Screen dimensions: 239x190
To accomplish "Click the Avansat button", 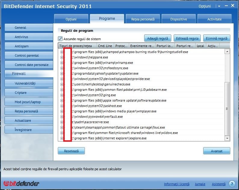I will [217, 151].
